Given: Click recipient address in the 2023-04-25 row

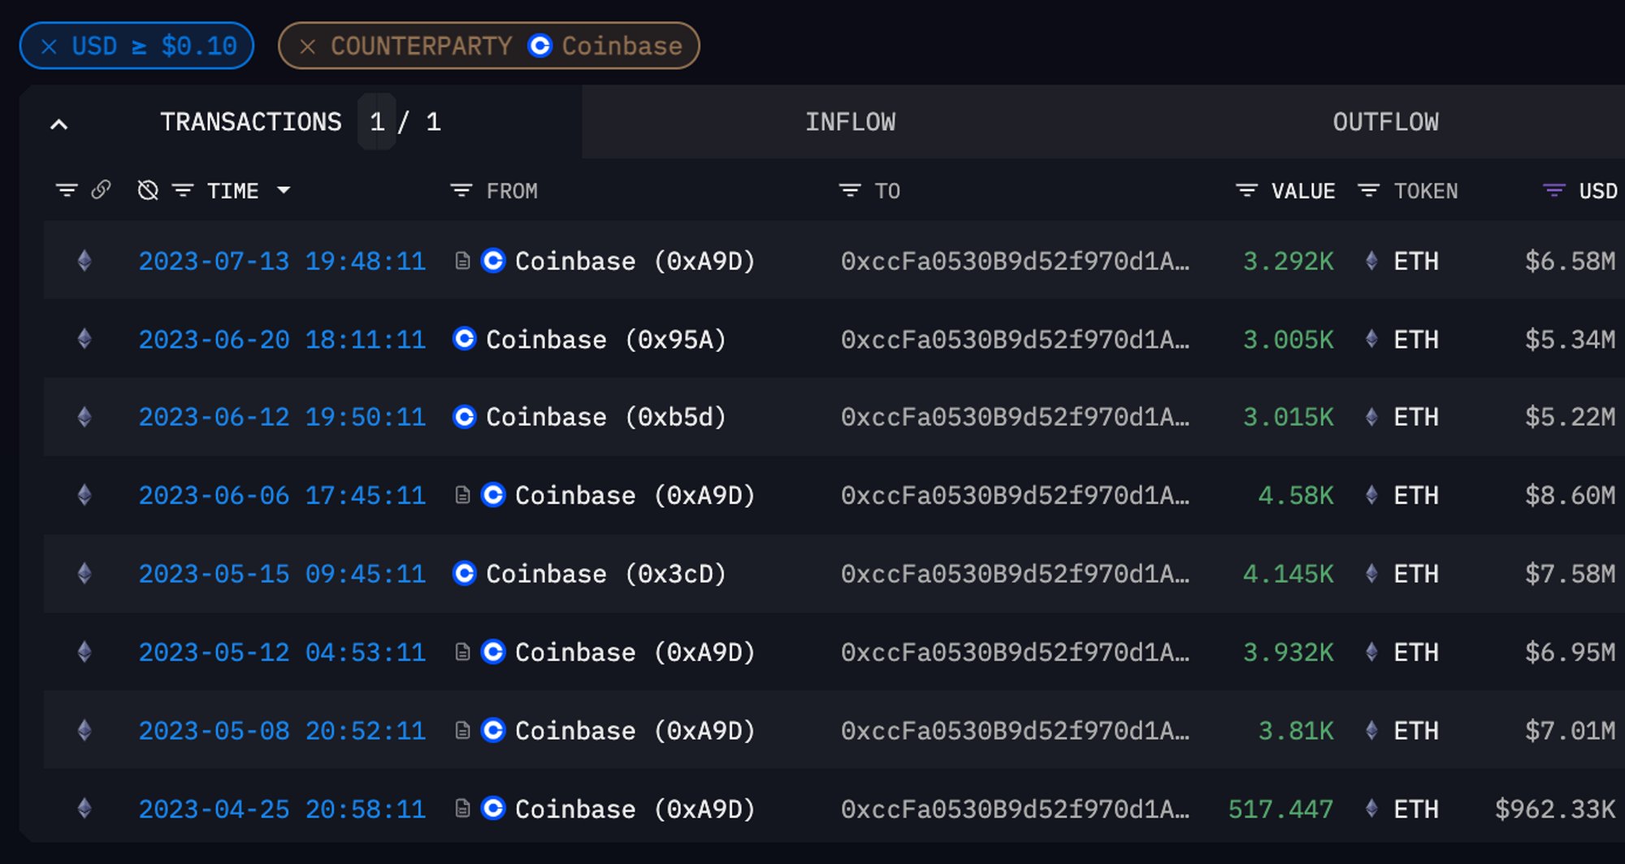Looking at the screenshot, I should pos(1015,809).
